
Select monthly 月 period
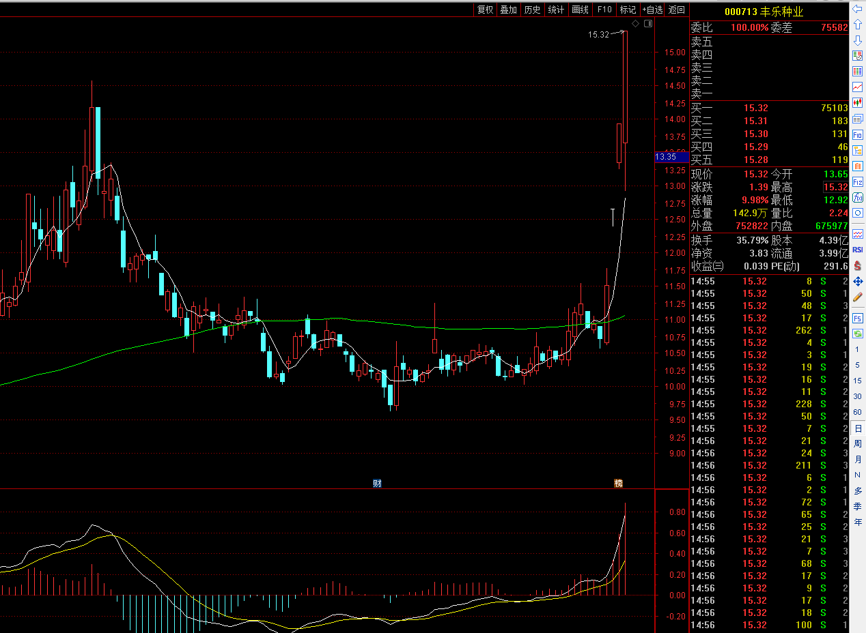click(857, 459)
